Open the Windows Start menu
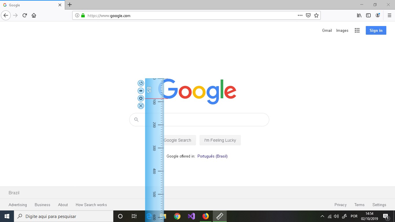Image resolution: width=395 pixels, height=222 pixels. (7, 216)
